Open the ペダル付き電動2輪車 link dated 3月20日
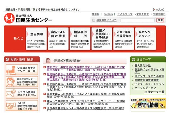The image size is (170, 113). [86, 87]
